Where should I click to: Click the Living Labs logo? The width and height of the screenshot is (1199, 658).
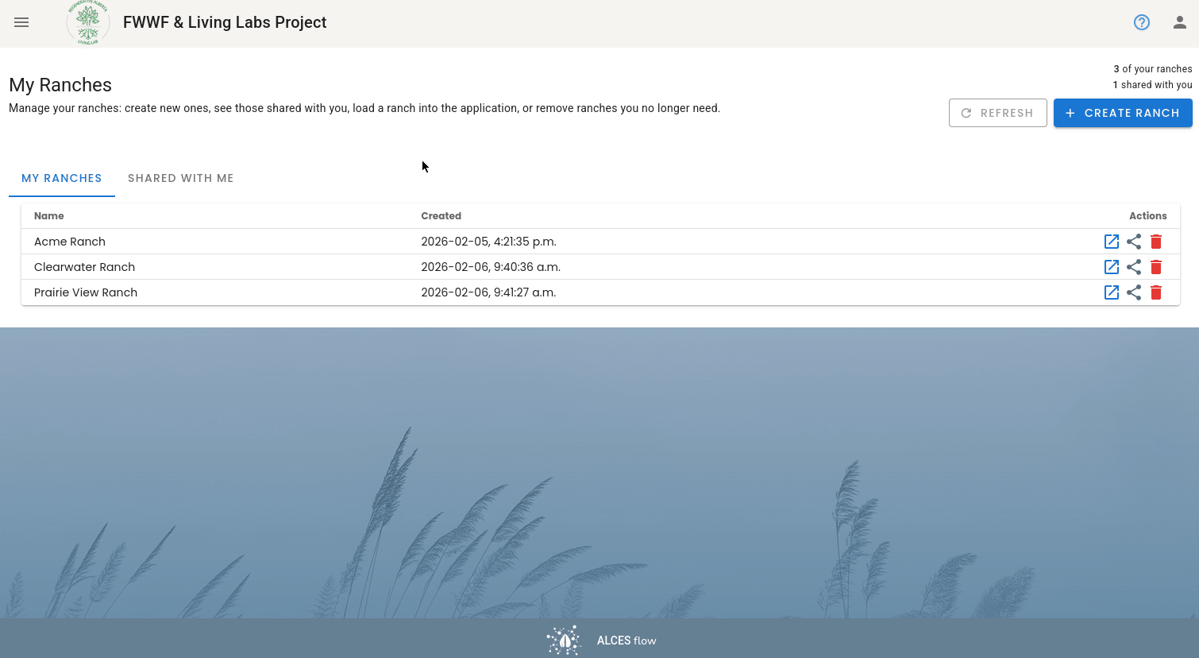pos(88,22)
